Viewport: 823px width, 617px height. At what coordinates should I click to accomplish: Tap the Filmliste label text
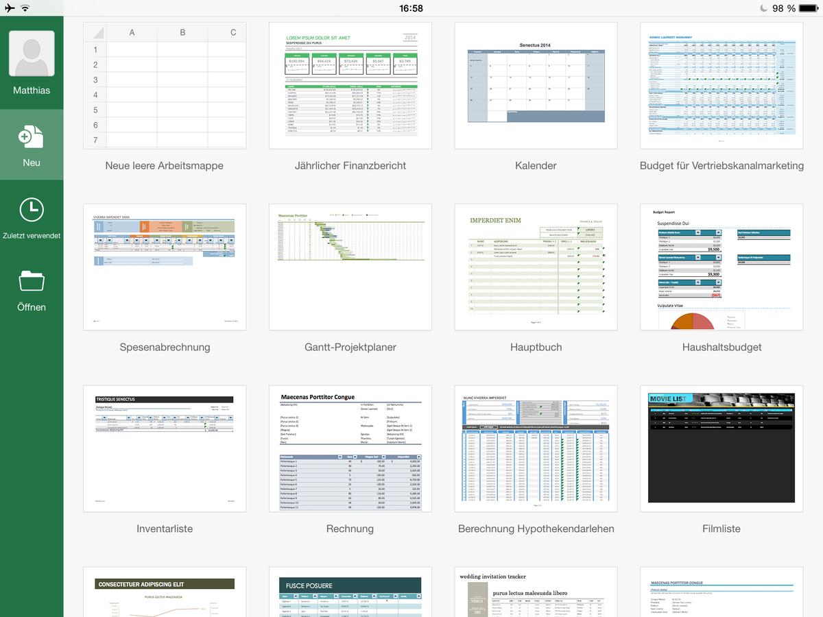pos(721,529)
